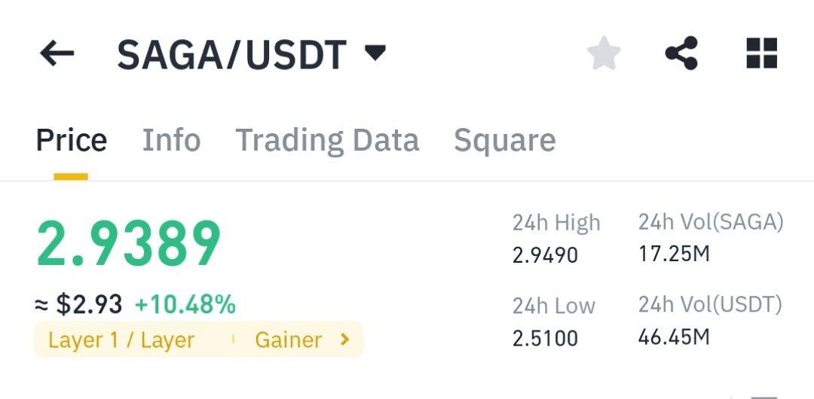
Task: Switch to the Trading Data tab
Action: click(327, 141)
